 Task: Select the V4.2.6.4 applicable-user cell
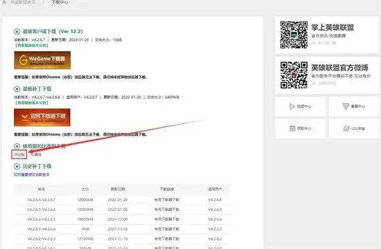[215, 219]
